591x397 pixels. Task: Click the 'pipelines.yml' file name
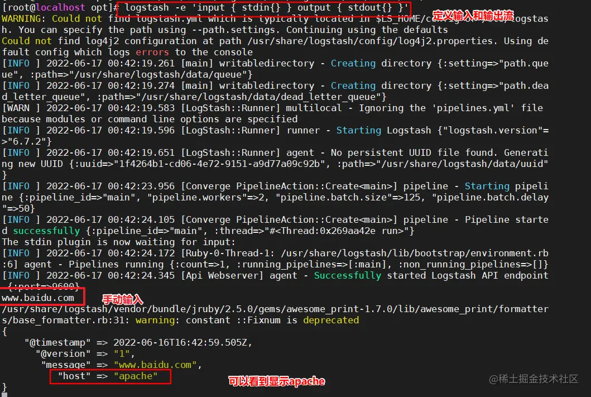tap(473, 108)
